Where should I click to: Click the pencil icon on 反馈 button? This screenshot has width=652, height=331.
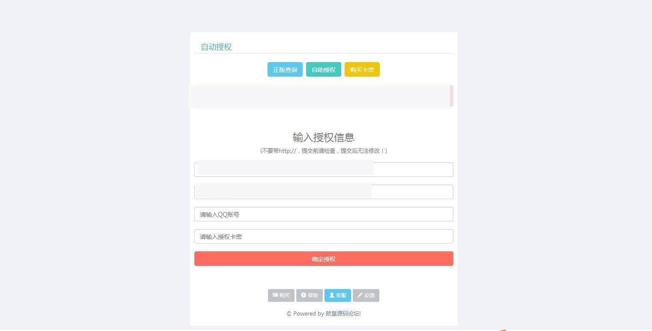click(360, 295)
